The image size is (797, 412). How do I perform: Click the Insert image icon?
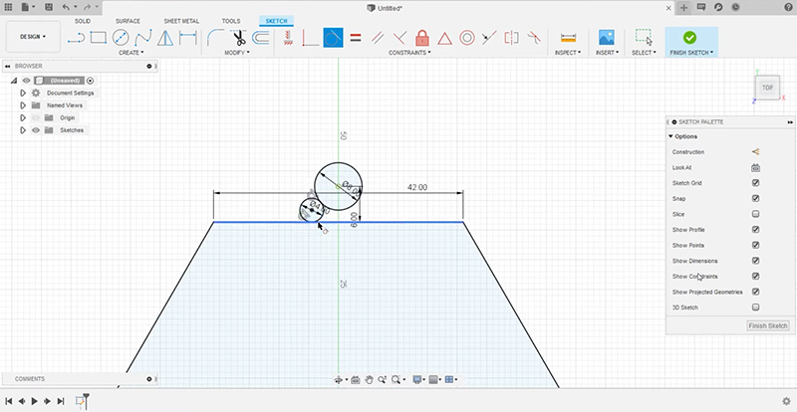606,38
